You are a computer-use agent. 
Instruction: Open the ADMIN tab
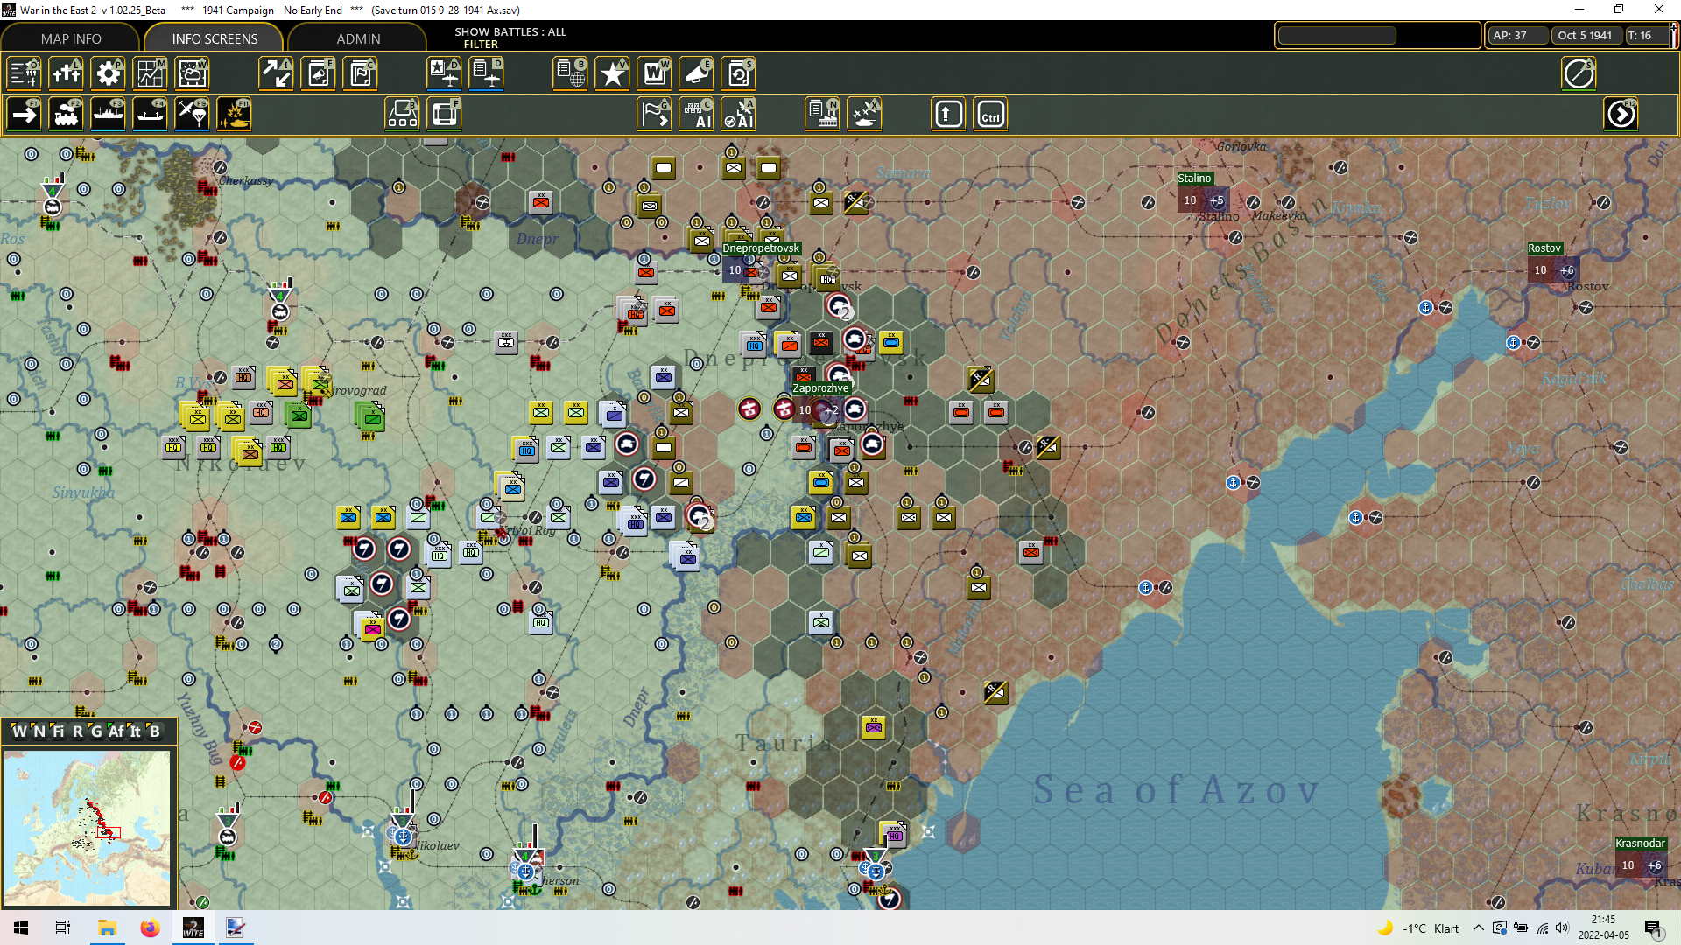coord(360,38)
